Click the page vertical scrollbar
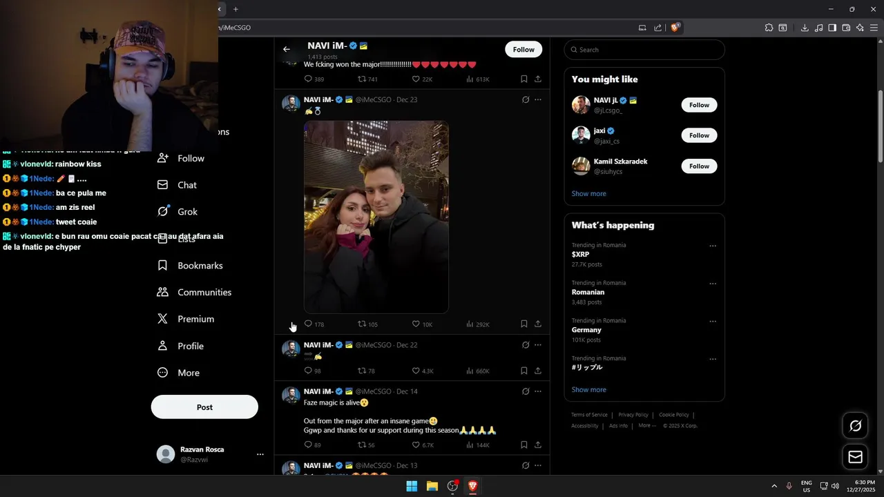 tap(880, 128)
